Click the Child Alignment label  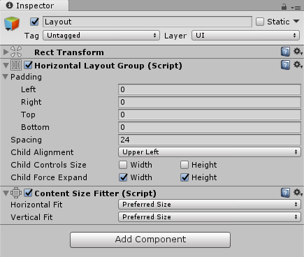(42, 152)
